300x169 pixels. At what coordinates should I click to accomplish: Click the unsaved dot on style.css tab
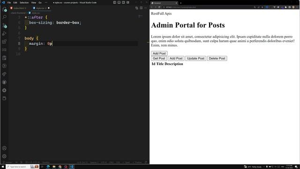click(49, 8)
